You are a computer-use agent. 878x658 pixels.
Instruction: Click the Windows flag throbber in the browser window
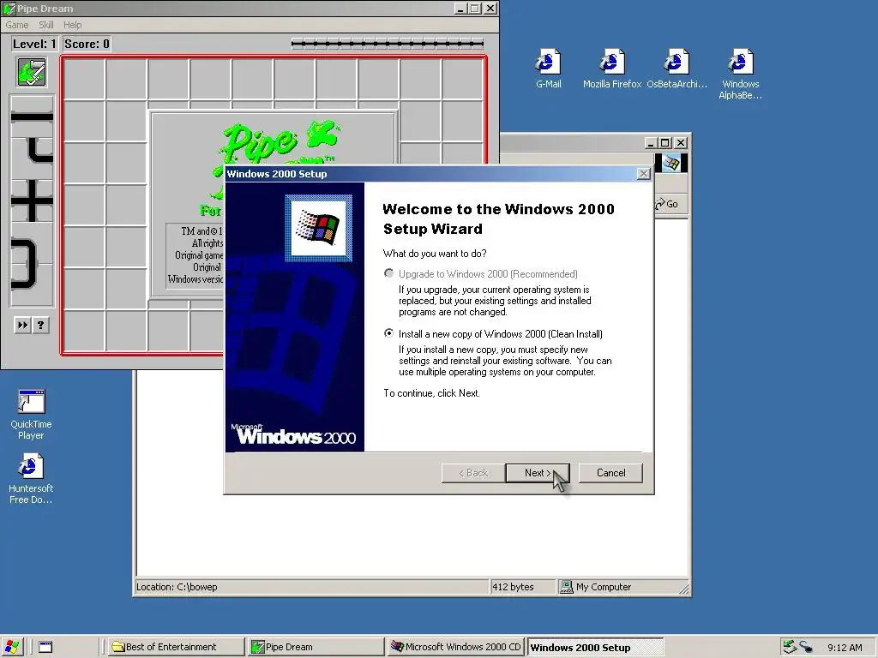671,163
